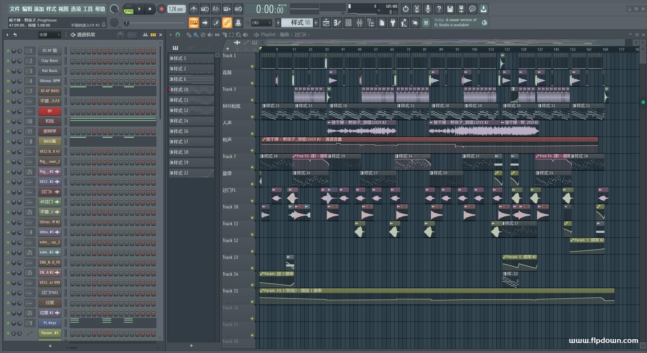This screenshot has height=353, width=647.
Task: Mute the Clap Basic channel LED
Action: click(8, 61)
